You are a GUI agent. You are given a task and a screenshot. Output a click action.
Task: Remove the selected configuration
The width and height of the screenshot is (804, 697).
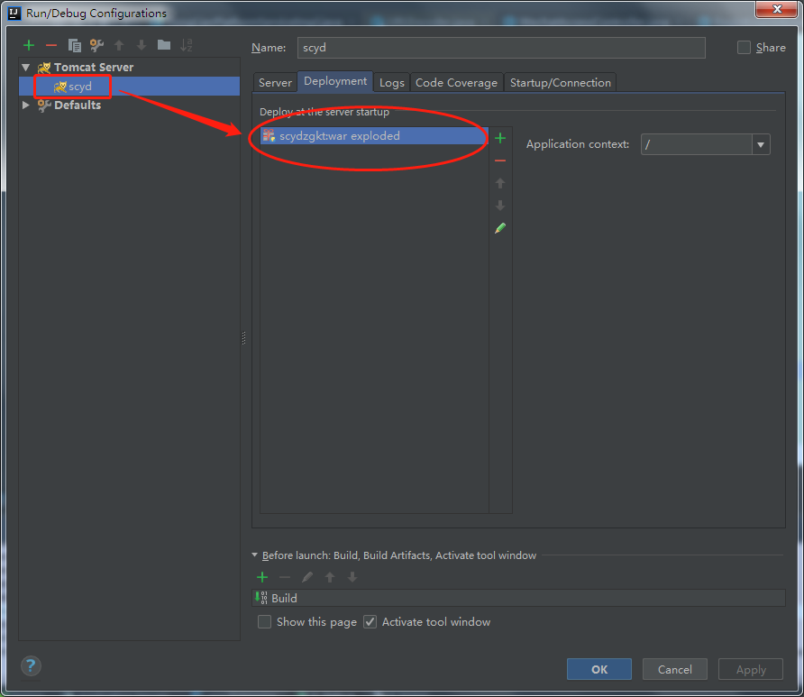pyautogui.click(x=50, y=45)
